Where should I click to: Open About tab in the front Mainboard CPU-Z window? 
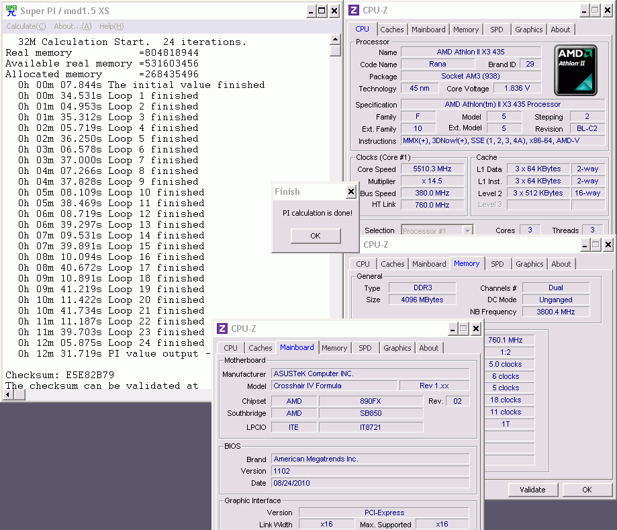[428, 348]
